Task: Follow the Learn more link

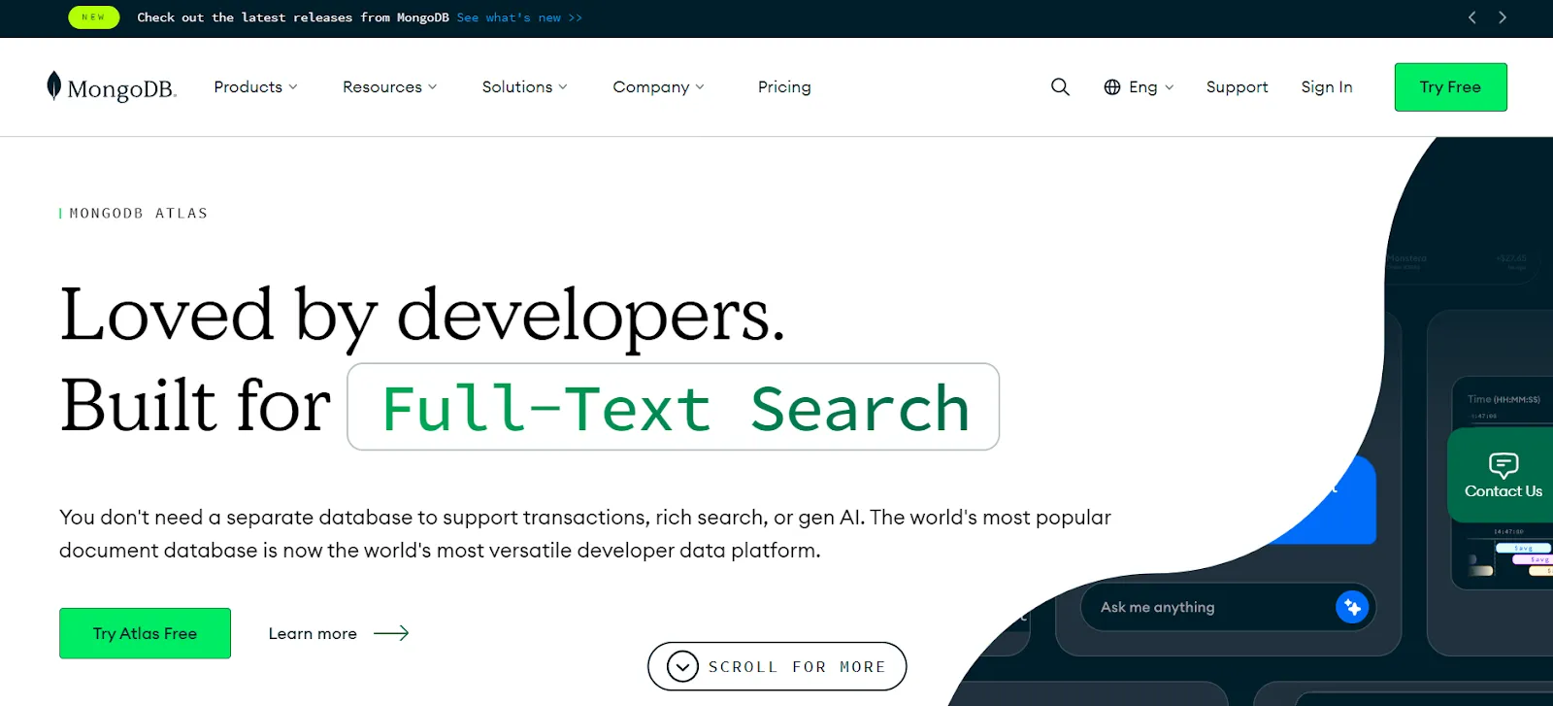Action: (x=313, y=633)
